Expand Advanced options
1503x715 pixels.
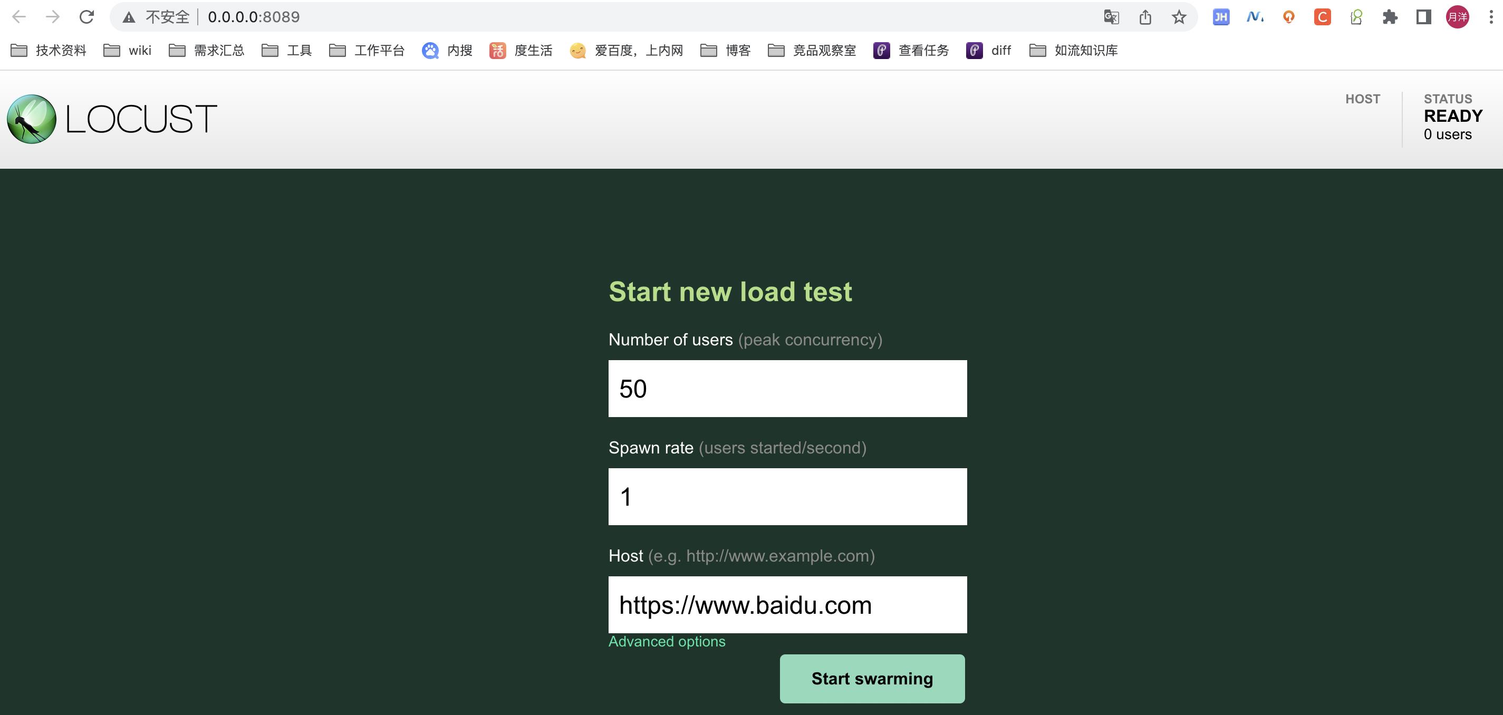[667, 642]
